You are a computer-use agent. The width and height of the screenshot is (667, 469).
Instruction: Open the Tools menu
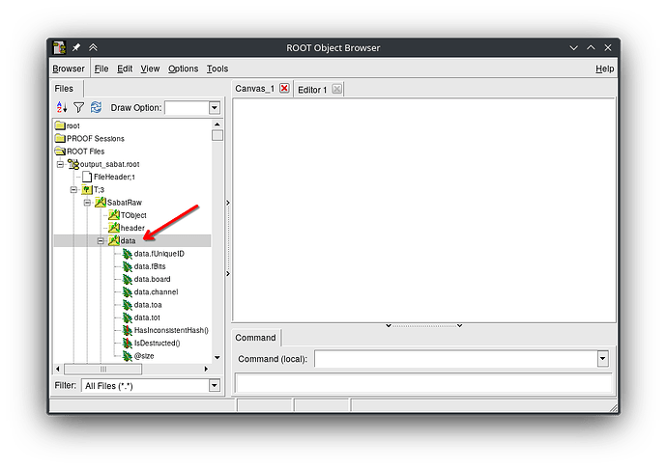217,69
